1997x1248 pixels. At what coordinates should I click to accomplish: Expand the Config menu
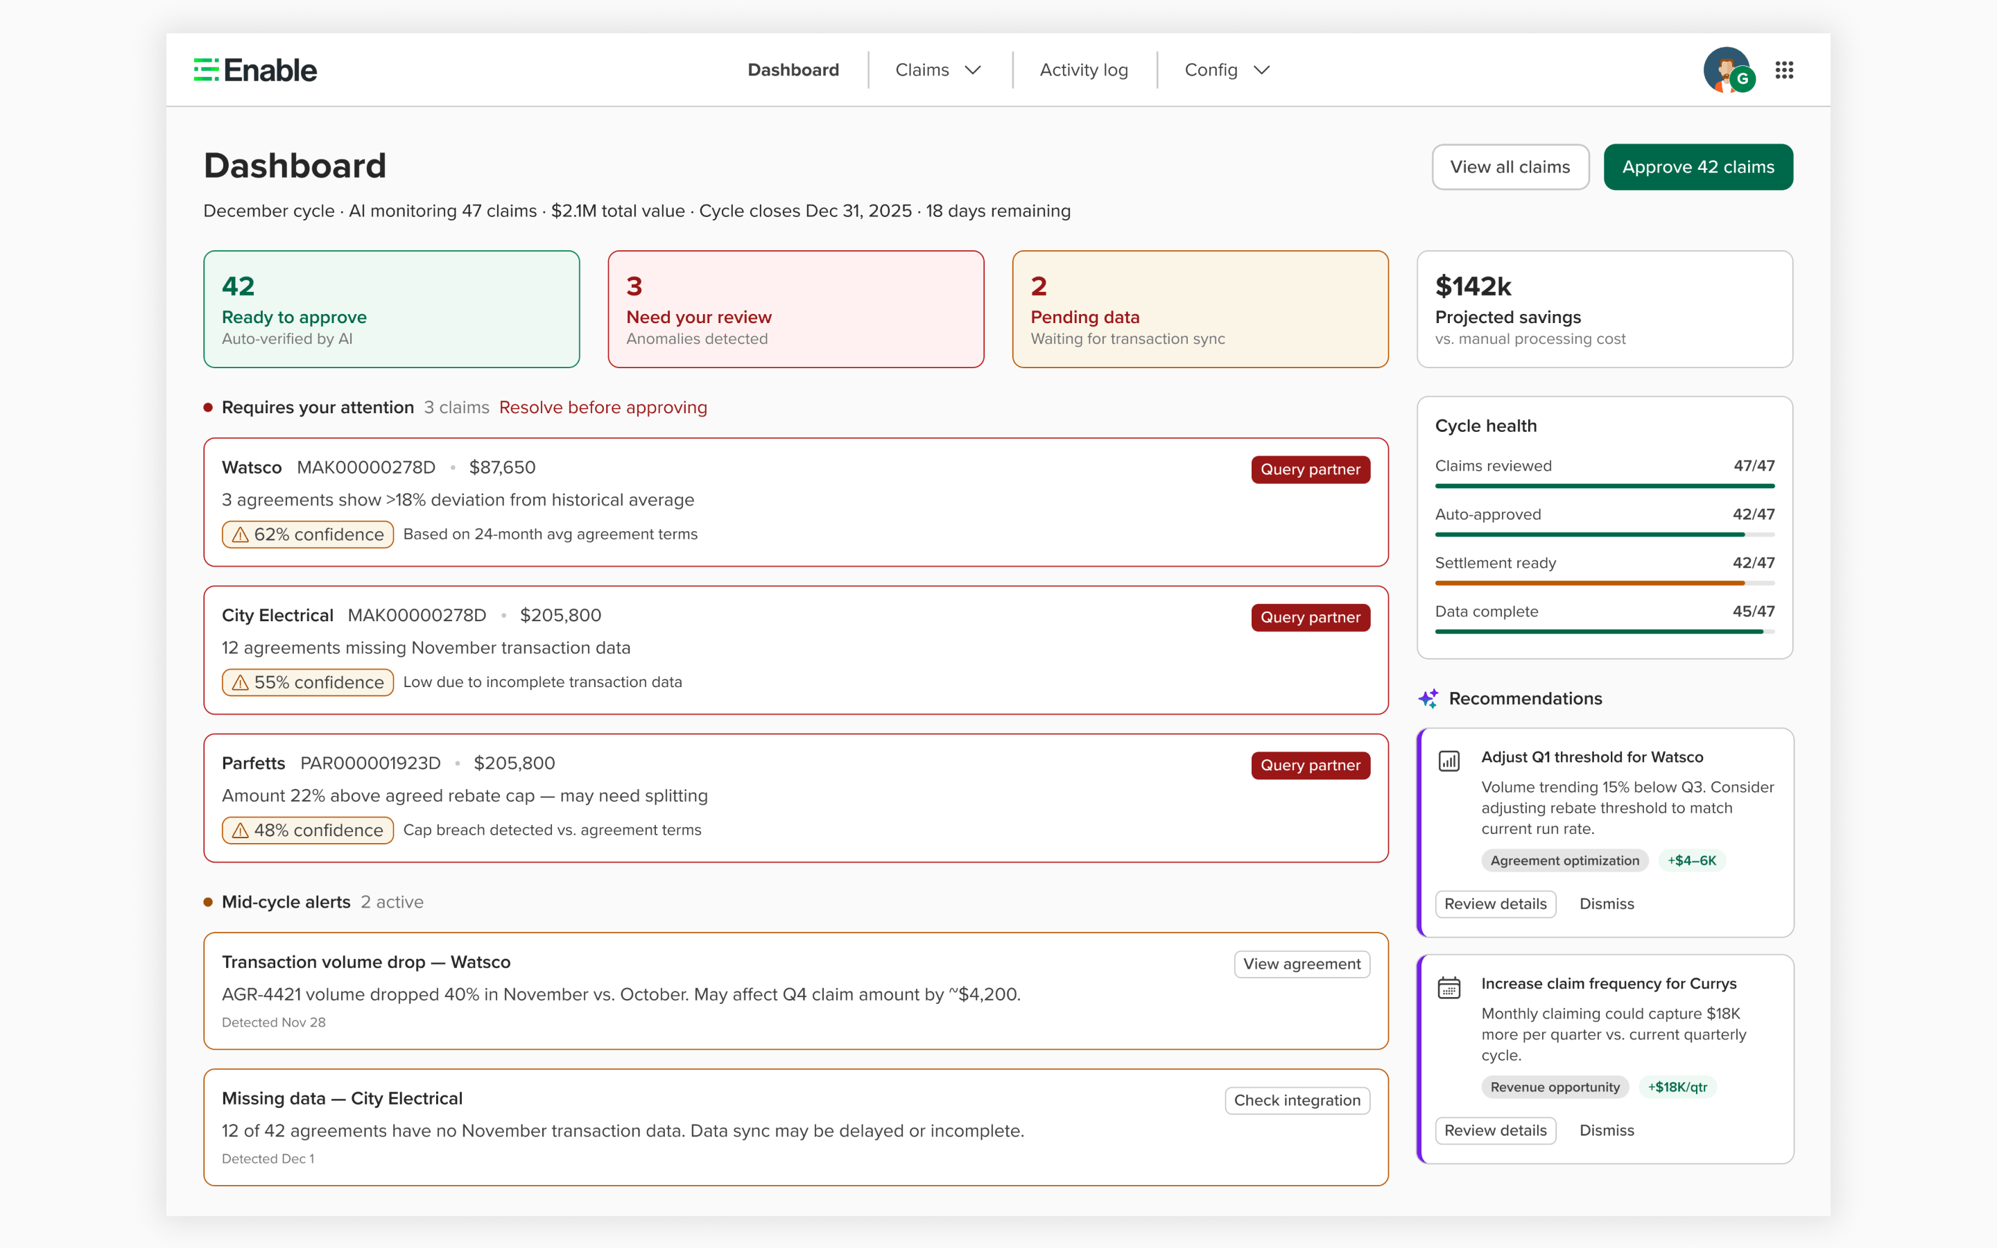click(x=1225, y=69)
